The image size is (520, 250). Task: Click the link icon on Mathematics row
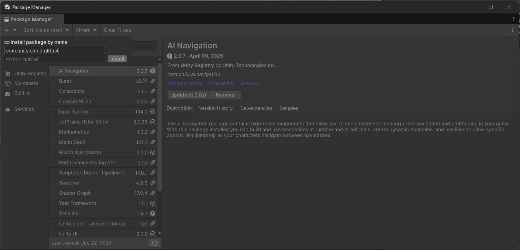click(153, 132)
